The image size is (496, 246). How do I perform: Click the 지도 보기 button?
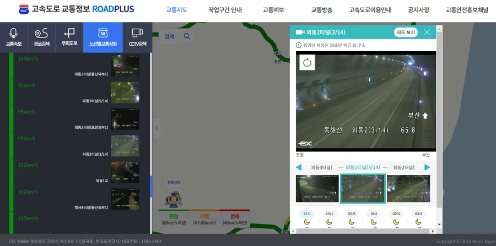tap(406, 32)
